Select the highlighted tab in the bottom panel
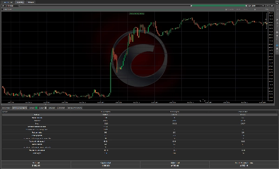 click(x=20, y=108)
